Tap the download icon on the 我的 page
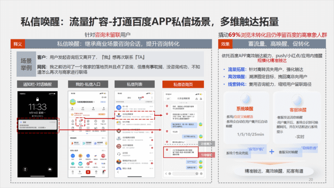This screenshot has width=334, height=188. pos(103,121)
